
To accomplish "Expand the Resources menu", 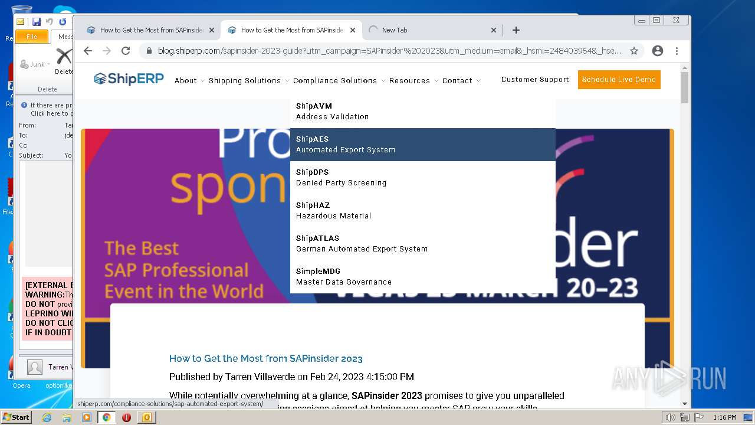I will click(x=414, y=80).
